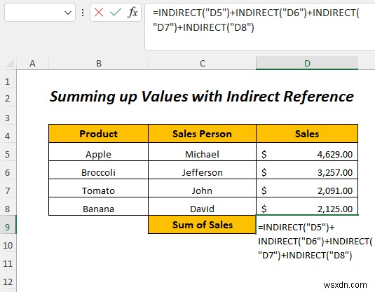The image size is (375, 292).
Task: Select row 5 header
Action: (8, 154)
